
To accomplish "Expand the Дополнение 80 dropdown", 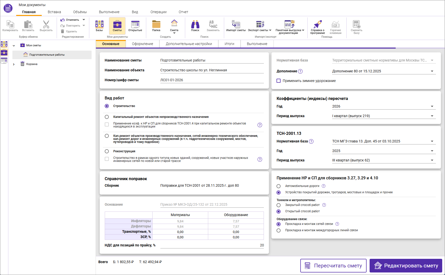I will (432, 71).
